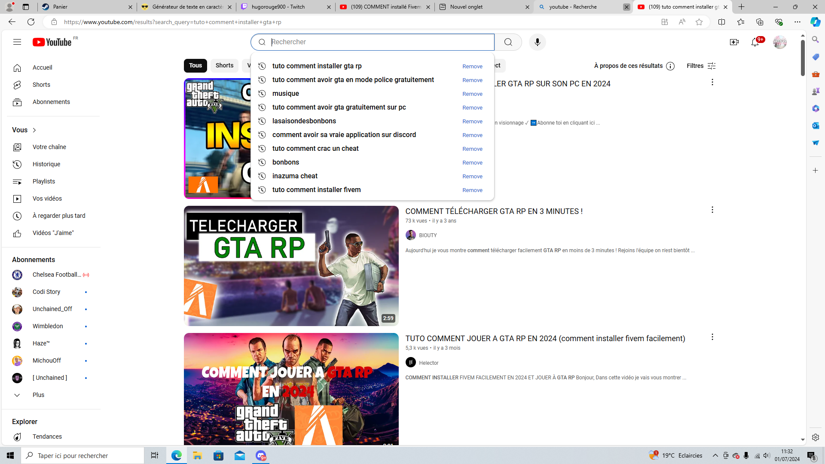Go to the YouTube home logo
825x464 pixels.
(52, 42)
